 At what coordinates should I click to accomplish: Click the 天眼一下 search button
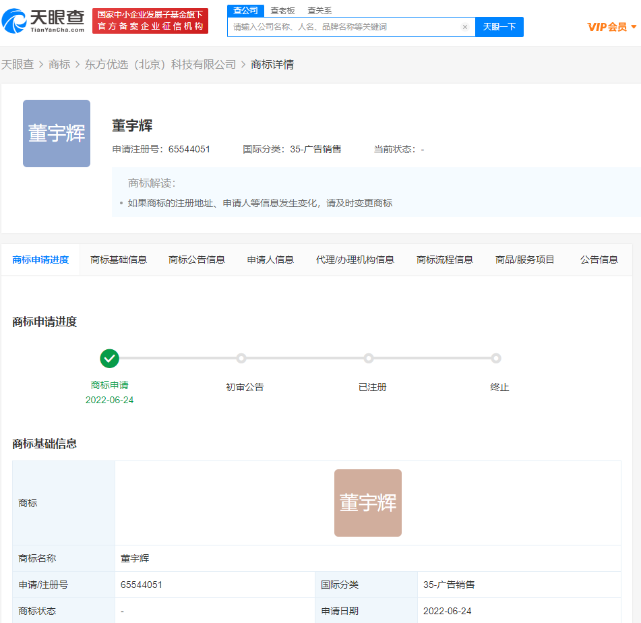[x=499, y=27]
